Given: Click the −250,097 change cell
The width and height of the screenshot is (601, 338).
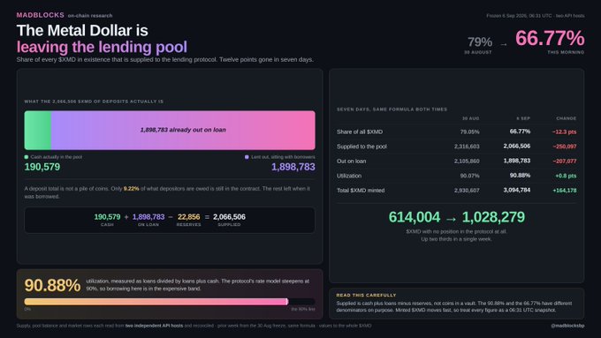Looking at the screenshot, I should [x=565, y=146].
